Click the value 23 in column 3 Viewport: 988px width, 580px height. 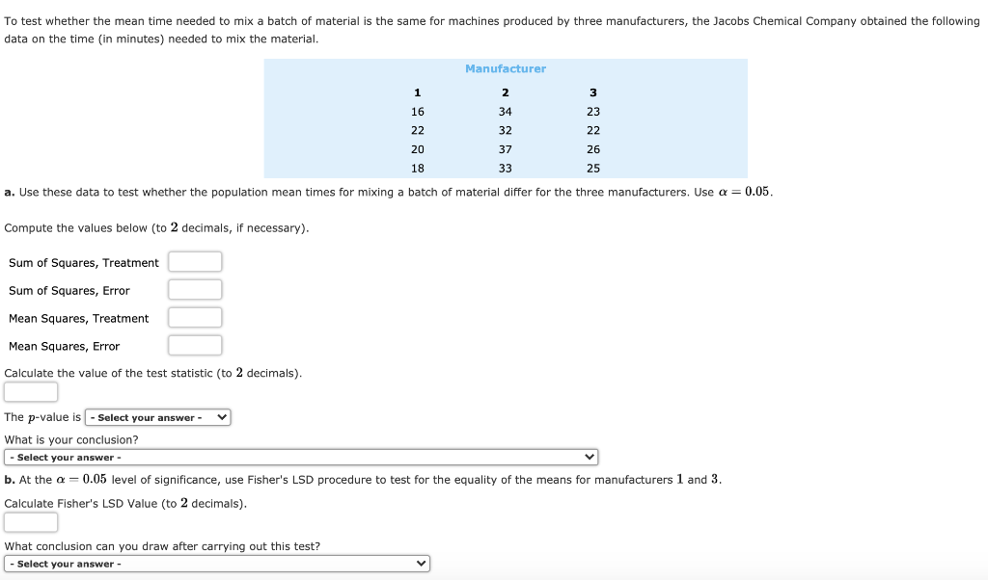pyautogui.click(x=592, y=111)
